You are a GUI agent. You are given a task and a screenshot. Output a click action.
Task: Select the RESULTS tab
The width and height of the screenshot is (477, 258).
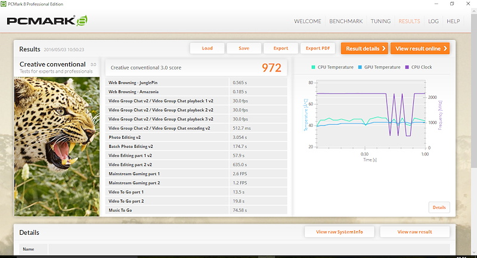(x=409, y=21)
